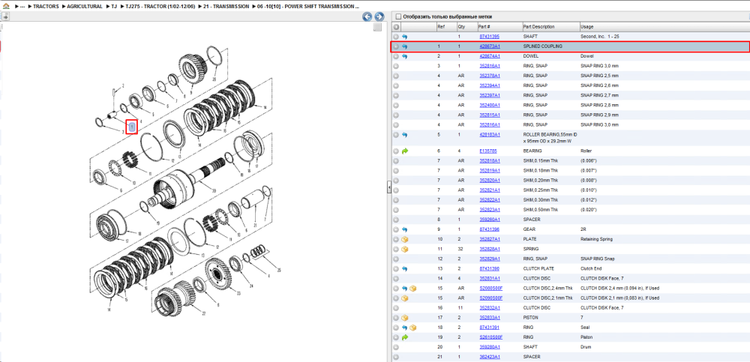The width and height of the screenshot is (750, 362).
Task: Open part number link 428674A1
Action: (x=489, y=56)
